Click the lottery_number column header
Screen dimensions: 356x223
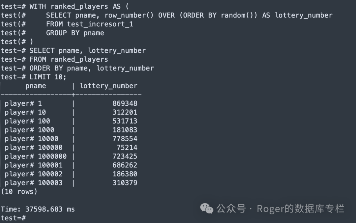(x=108, y=86)
